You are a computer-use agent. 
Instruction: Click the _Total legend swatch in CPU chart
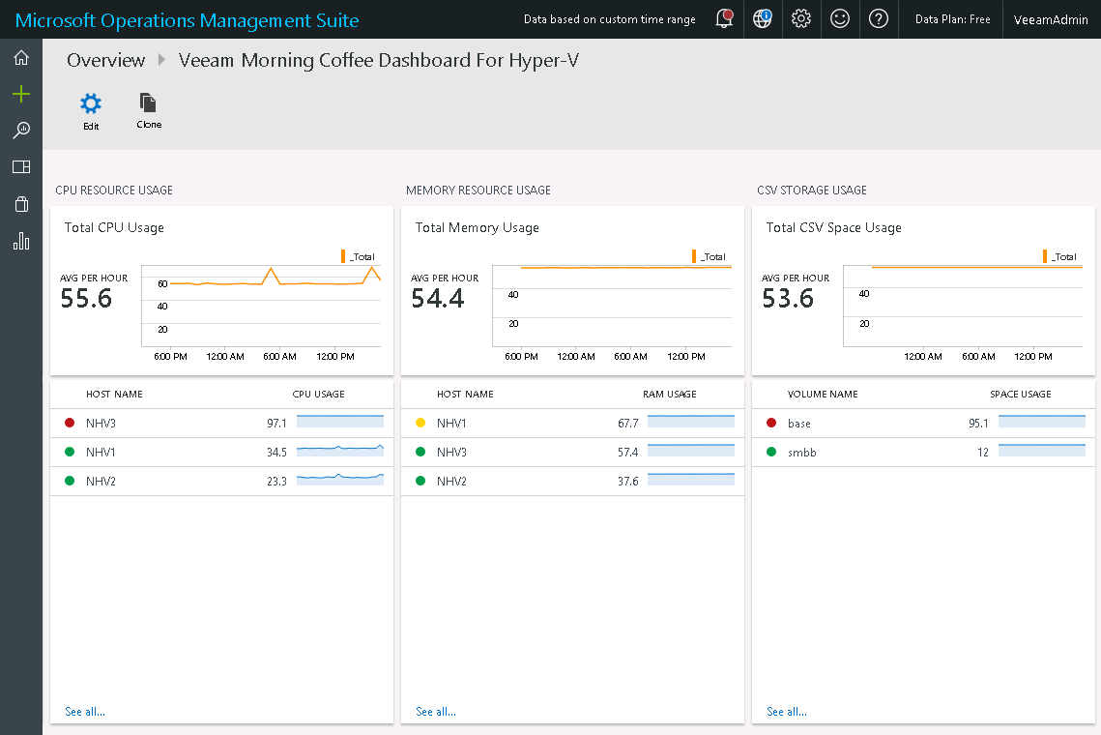[x=342, y=256]
